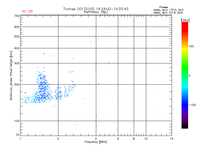202x151 pixels.
Task: Click the y-axis tick value '300'
Action: tap(17, 63)
